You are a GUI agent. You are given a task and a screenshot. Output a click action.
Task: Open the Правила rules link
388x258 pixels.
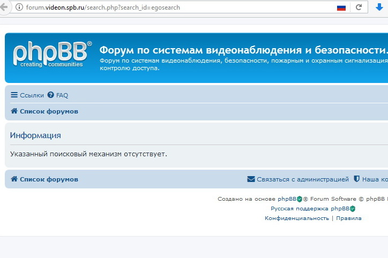coord(348,218)
